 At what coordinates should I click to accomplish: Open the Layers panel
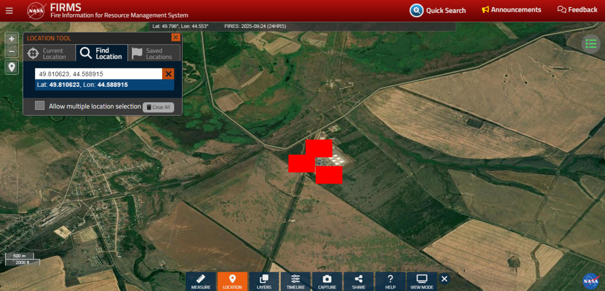pyautogui.click(x=264, y=281)
